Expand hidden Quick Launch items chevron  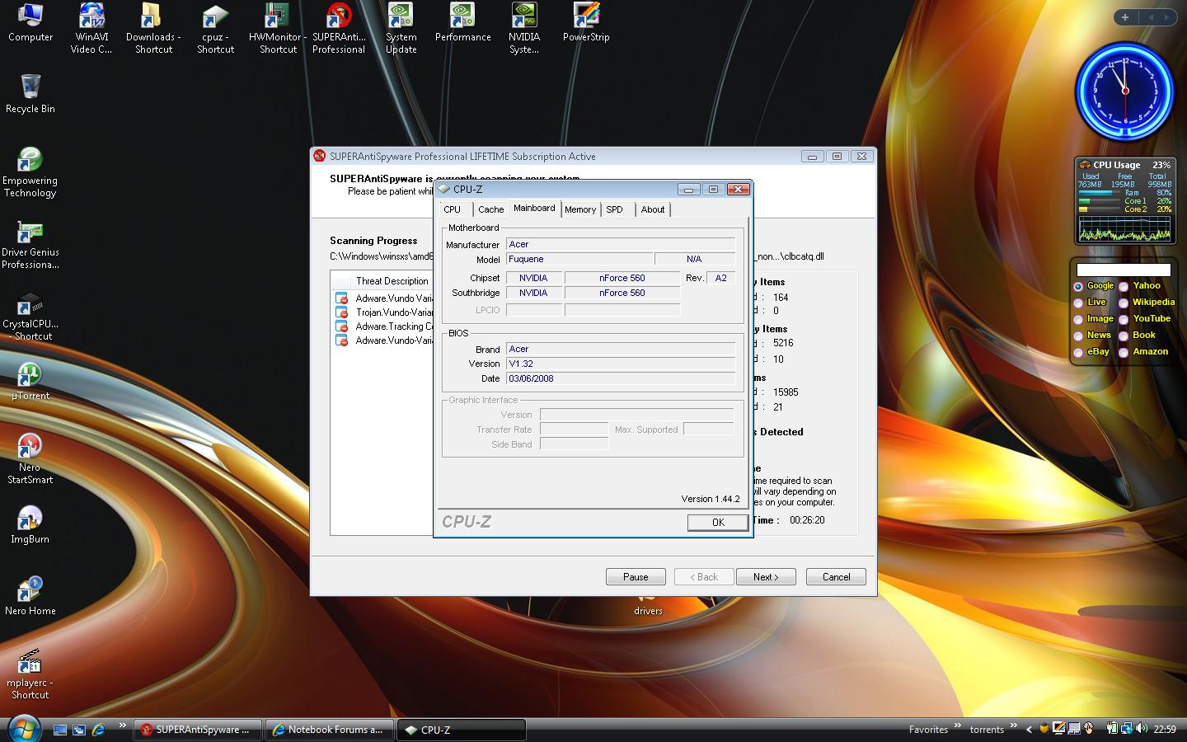click(122, 726)
